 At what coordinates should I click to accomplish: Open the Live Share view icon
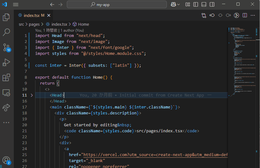[x=6, y=108]
